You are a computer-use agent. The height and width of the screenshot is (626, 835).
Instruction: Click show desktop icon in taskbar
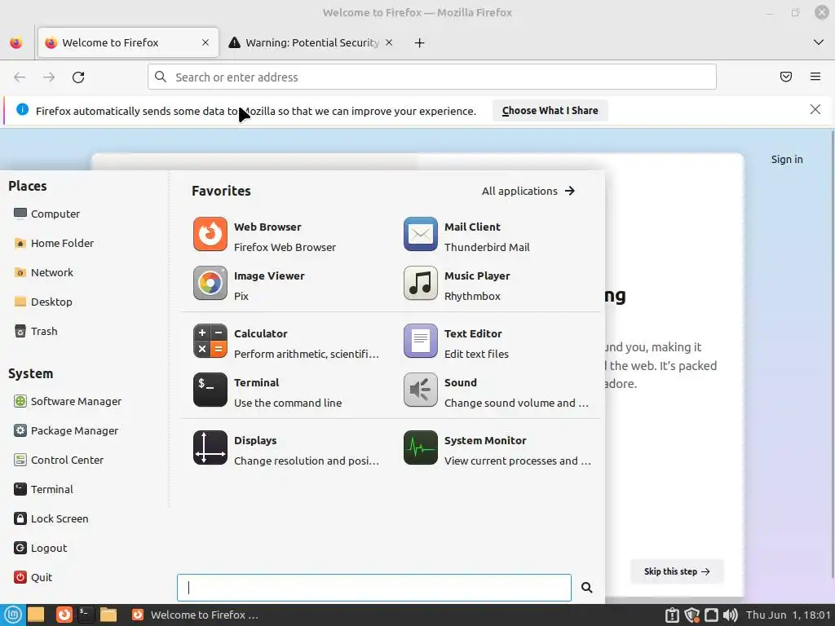tap(36, 615)
